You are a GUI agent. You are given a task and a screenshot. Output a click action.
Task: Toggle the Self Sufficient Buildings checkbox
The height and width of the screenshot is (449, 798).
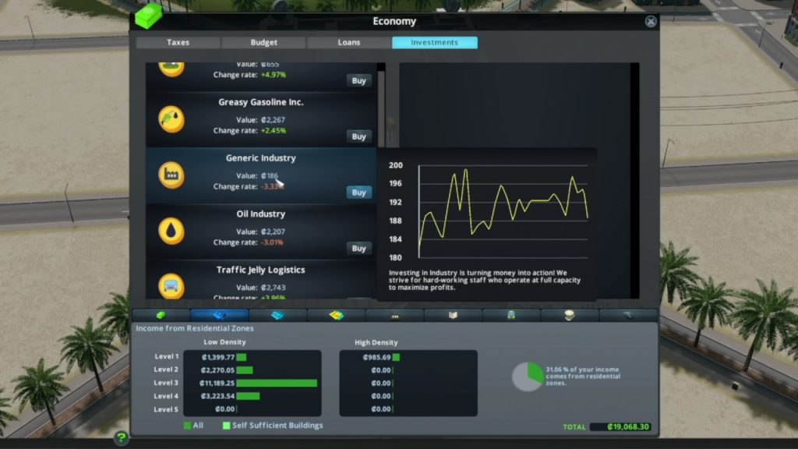click(226, 426)
